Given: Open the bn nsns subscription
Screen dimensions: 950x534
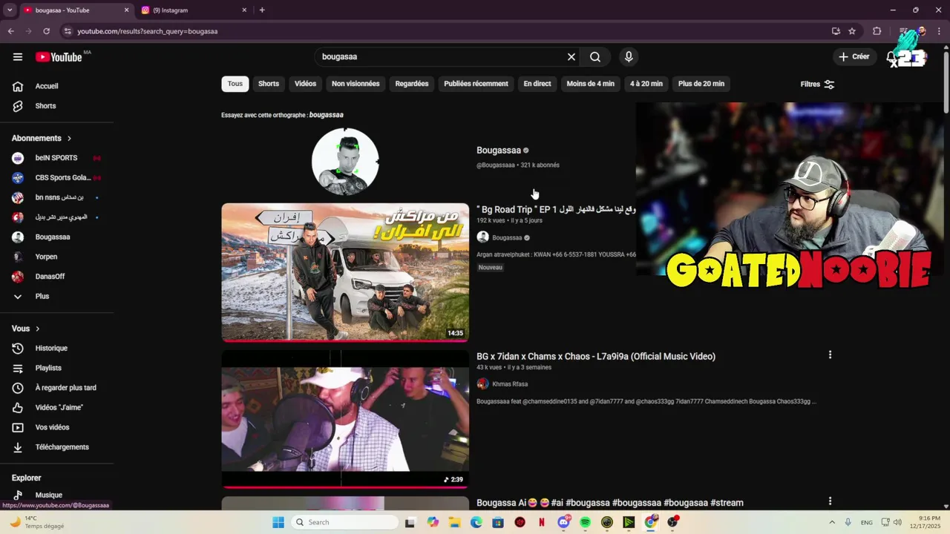Looking at the screenshot, I should (57, 197).
